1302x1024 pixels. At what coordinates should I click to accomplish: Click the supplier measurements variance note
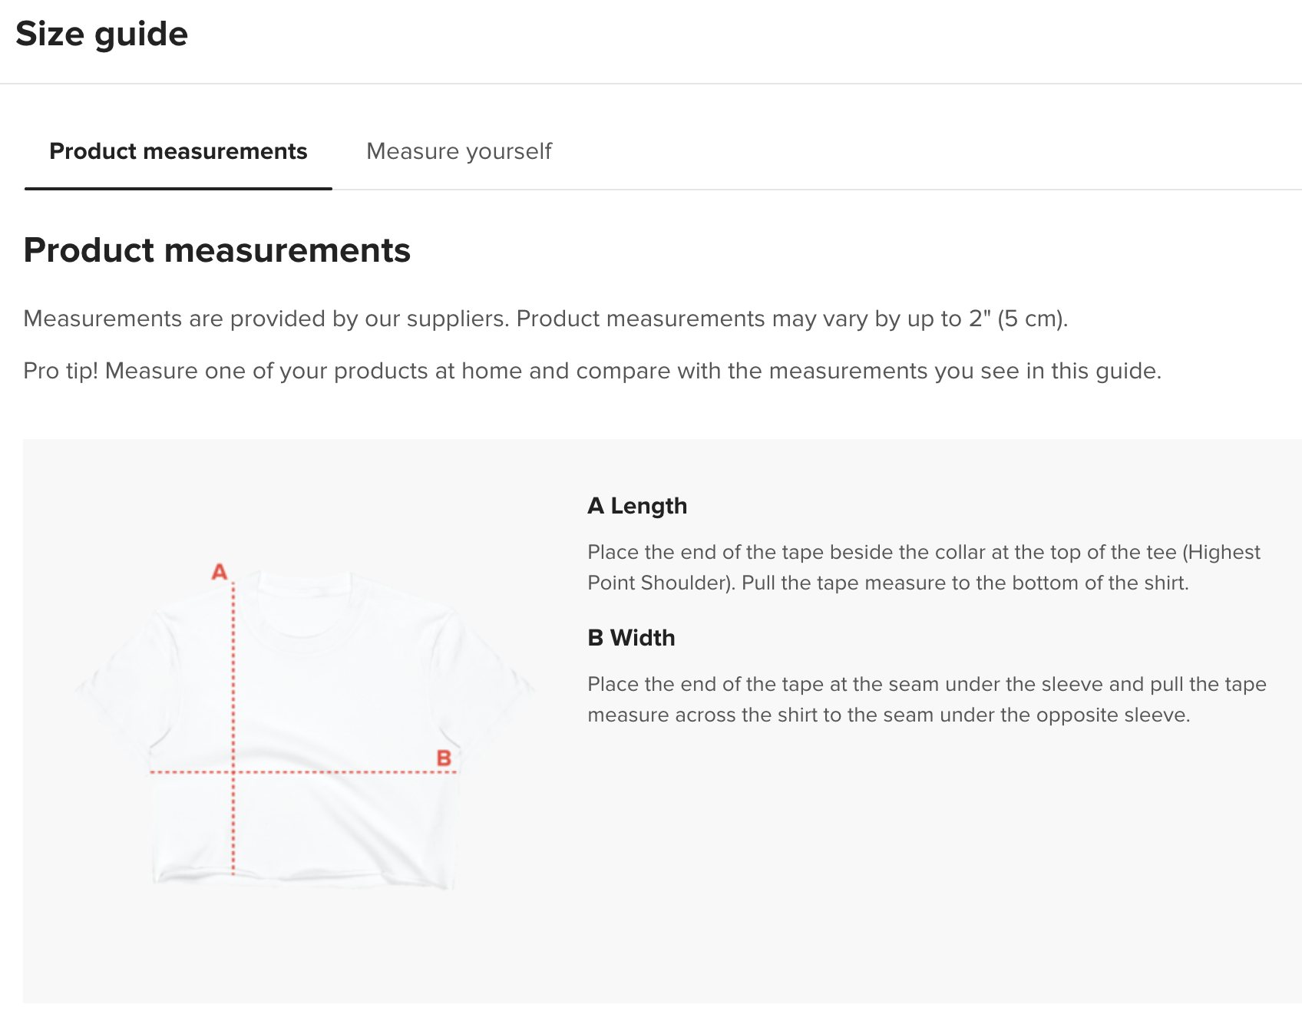545,319
